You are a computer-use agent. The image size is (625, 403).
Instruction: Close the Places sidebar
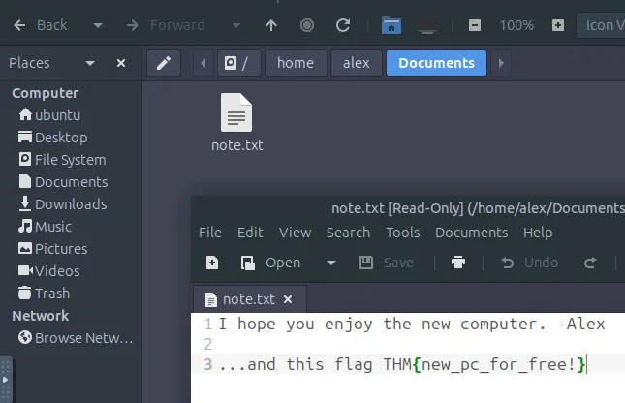pos(121,63)
